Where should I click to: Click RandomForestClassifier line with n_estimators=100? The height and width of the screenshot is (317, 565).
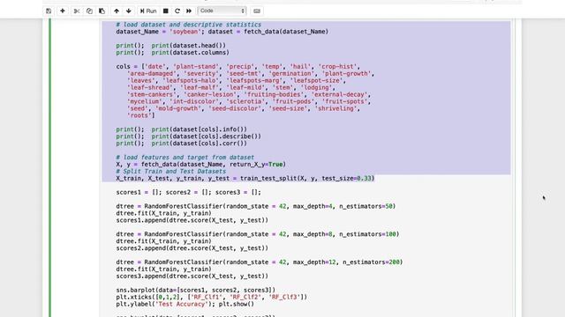pyautogui.click(x=258, y=234)
